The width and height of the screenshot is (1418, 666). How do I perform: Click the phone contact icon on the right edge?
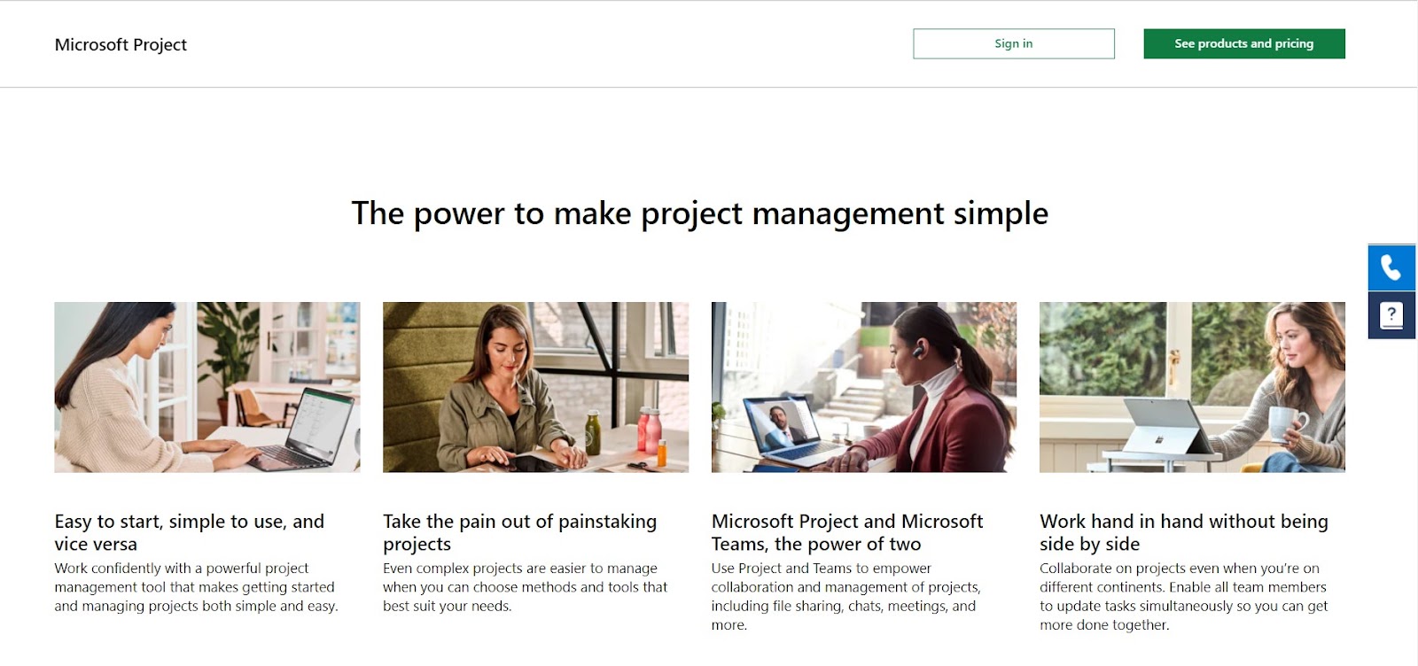[1391, 267]
